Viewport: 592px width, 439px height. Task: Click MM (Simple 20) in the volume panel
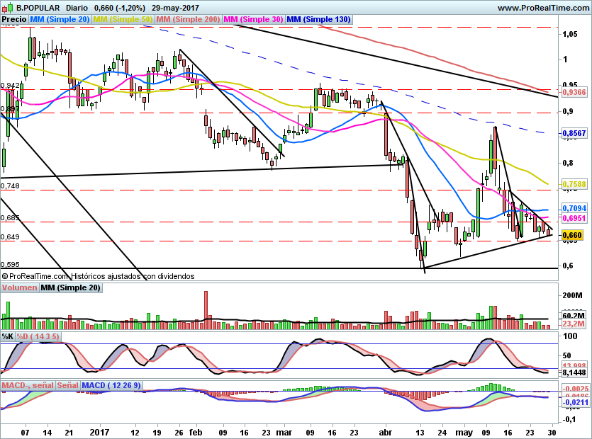point(70,288)
